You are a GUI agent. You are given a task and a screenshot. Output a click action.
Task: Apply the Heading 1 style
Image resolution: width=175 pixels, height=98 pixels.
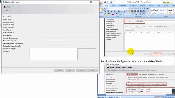pos(163,11)
